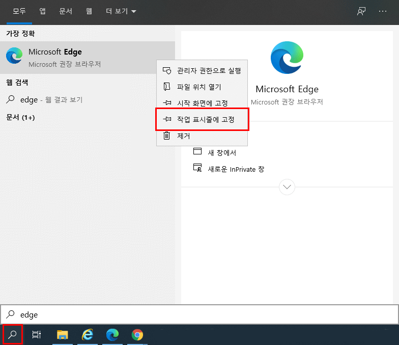Launch Google Chrome from the taskbar
This screenshot has width=399, height=345.
[x=137, y=334]
